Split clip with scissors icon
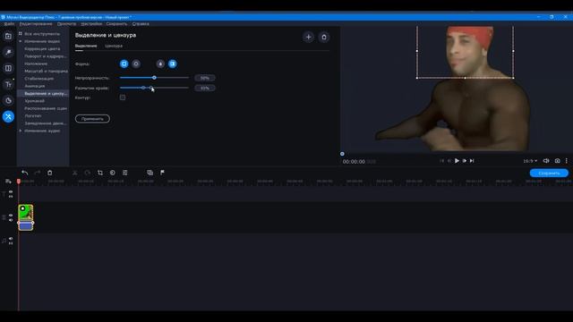Viewport: 573px width, 322px height. pyautogui.click(x=74, y=173)
